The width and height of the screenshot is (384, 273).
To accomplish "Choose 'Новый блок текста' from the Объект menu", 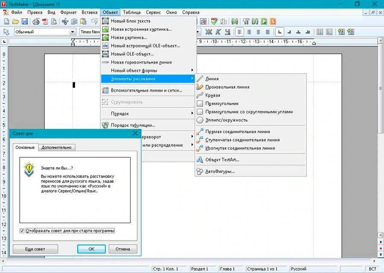I will [x=148, y=21].
